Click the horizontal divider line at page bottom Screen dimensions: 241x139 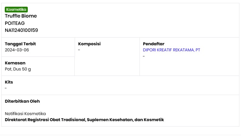[x=120, y=135]
